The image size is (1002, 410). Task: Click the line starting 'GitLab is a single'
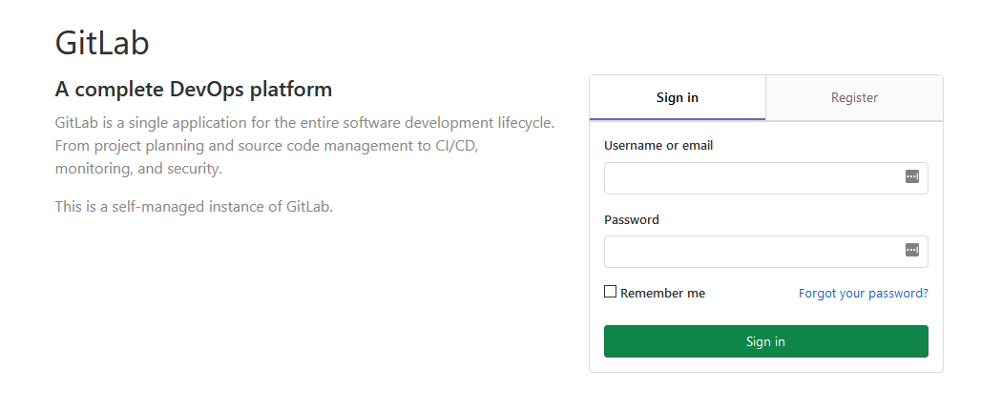[304, 123]
